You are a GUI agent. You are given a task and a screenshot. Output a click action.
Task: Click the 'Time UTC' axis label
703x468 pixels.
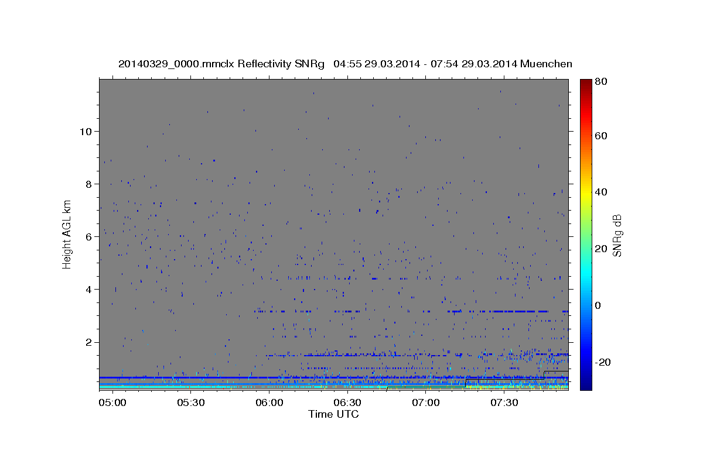[333, 414]
